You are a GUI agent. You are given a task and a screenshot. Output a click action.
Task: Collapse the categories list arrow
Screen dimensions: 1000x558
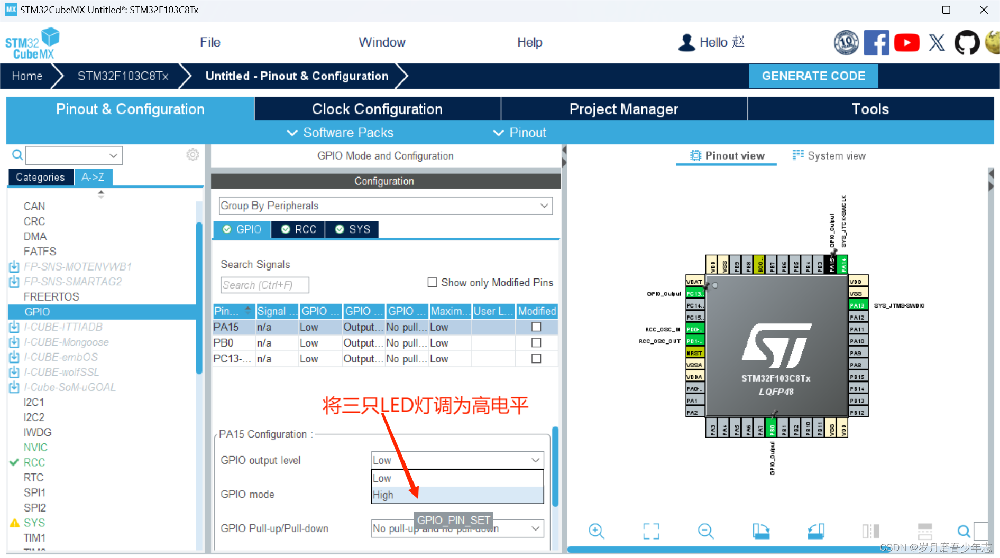click(x=101, y=194)
